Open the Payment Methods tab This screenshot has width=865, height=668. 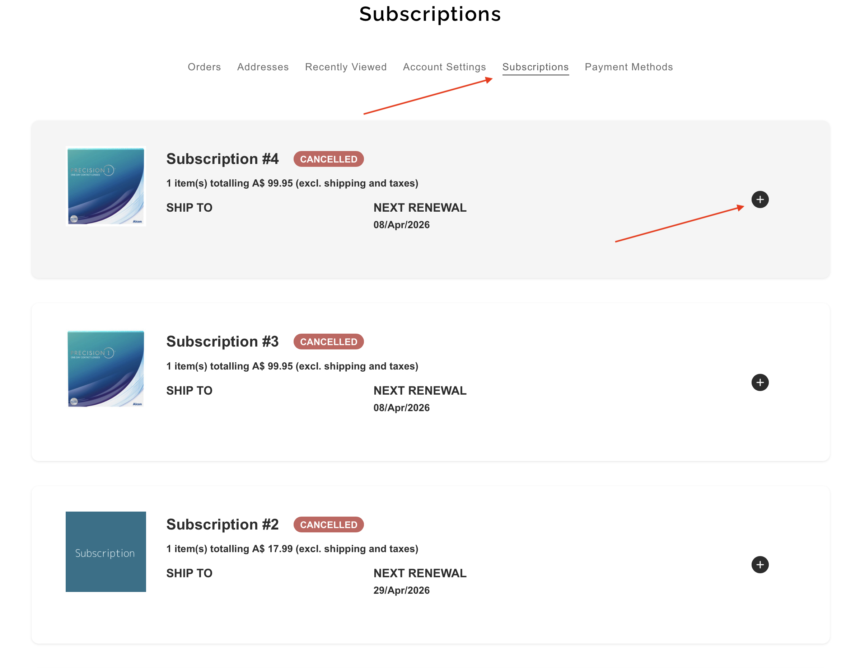click(x=628, y=67)
